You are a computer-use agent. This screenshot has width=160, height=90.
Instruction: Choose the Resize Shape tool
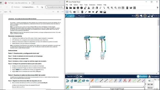[78, 12]
